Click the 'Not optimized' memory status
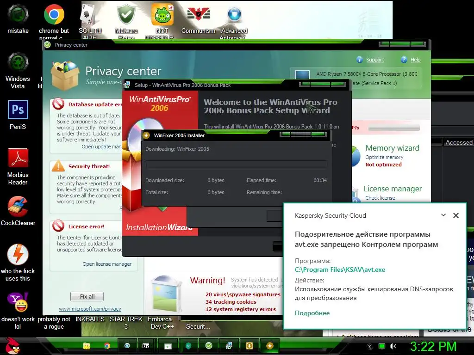 tap(383, 165)
